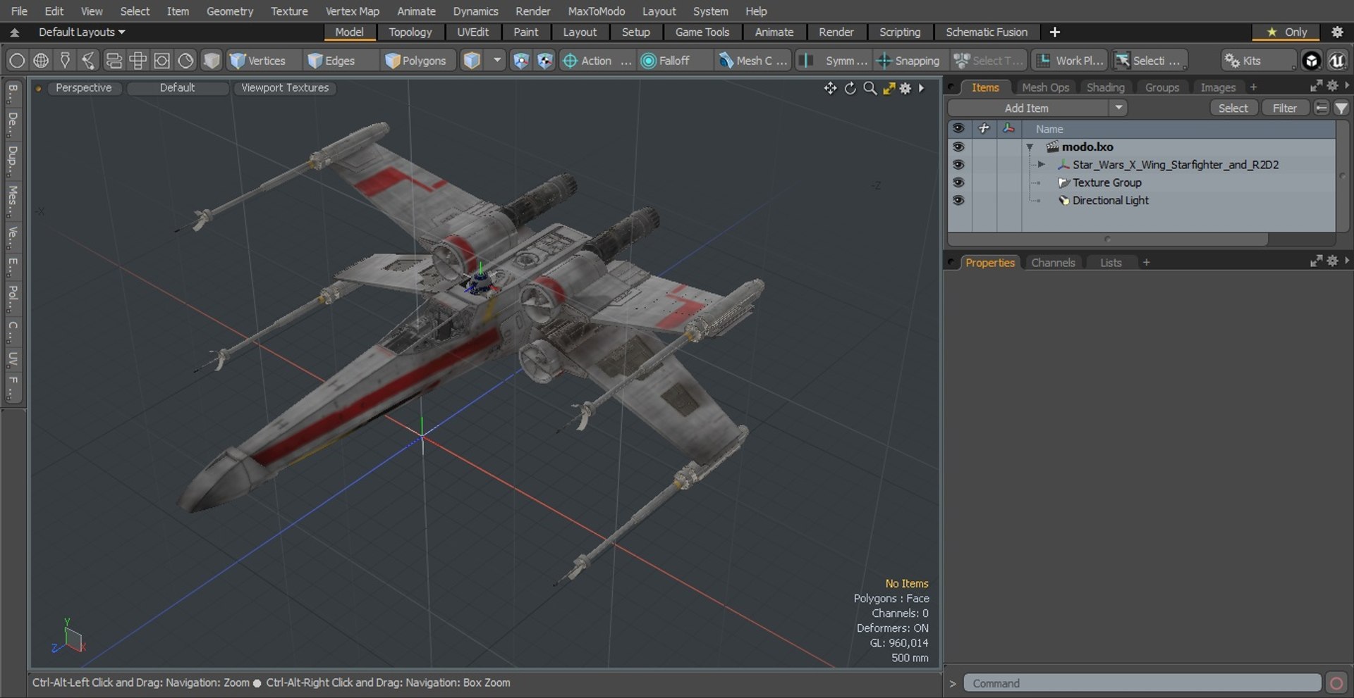This screenshot has width=1354, height=698.
Task: Expand the Star_Wars_X_Wing_Starfighter_and_R2D2 item
Action: [x=1041, y=164]
